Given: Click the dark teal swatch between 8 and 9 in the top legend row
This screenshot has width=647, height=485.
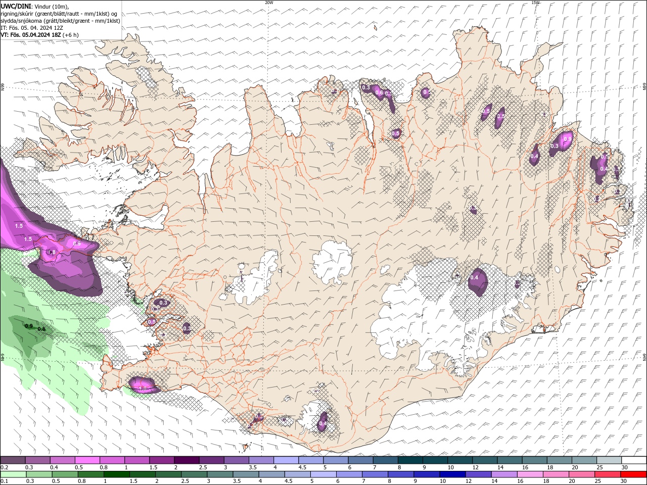Looking at the screenshot, I should (410, 460).
